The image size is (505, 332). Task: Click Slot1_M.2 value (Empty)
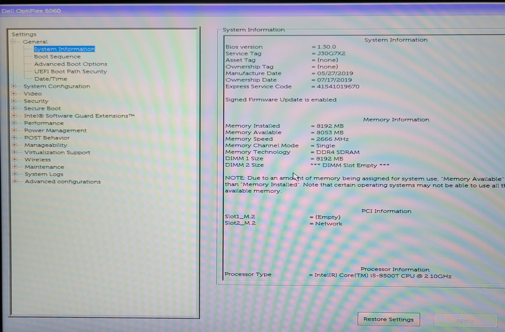click(327, 217)
